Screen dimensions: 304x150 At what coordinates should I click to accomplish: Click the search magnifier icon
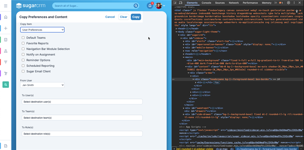pyautogui.click(x=136, y=6)
